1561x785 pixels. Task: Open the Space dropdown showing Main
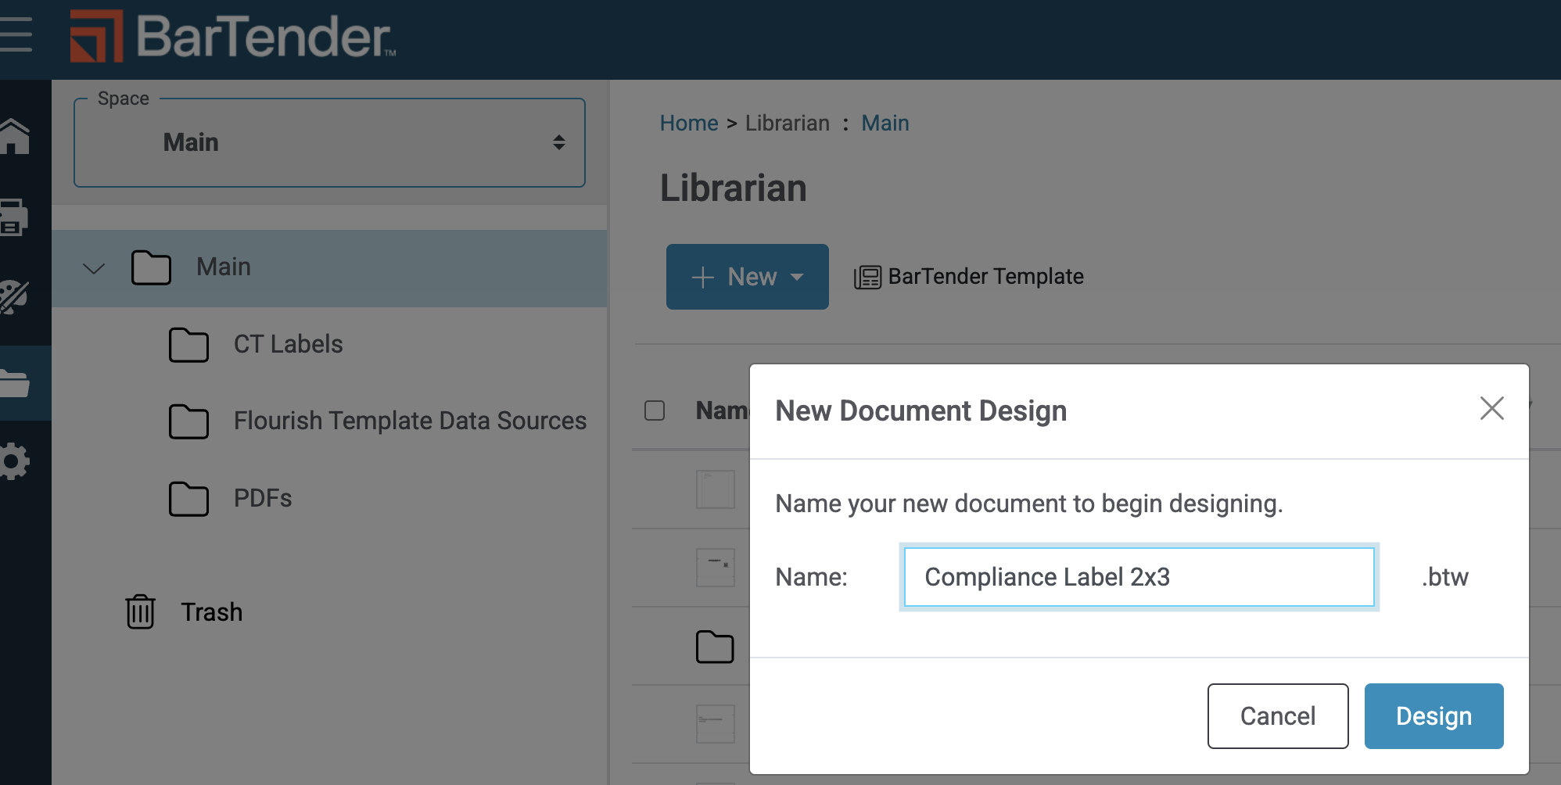329,142
